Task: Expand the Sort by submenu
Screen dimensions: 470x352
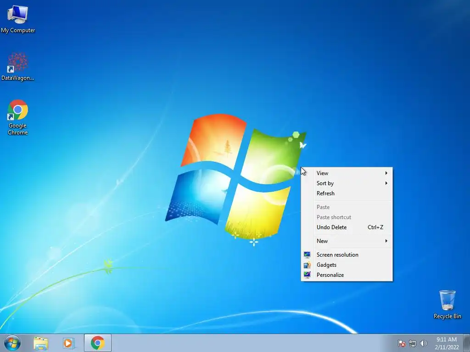Action: [x=347, y=183]
